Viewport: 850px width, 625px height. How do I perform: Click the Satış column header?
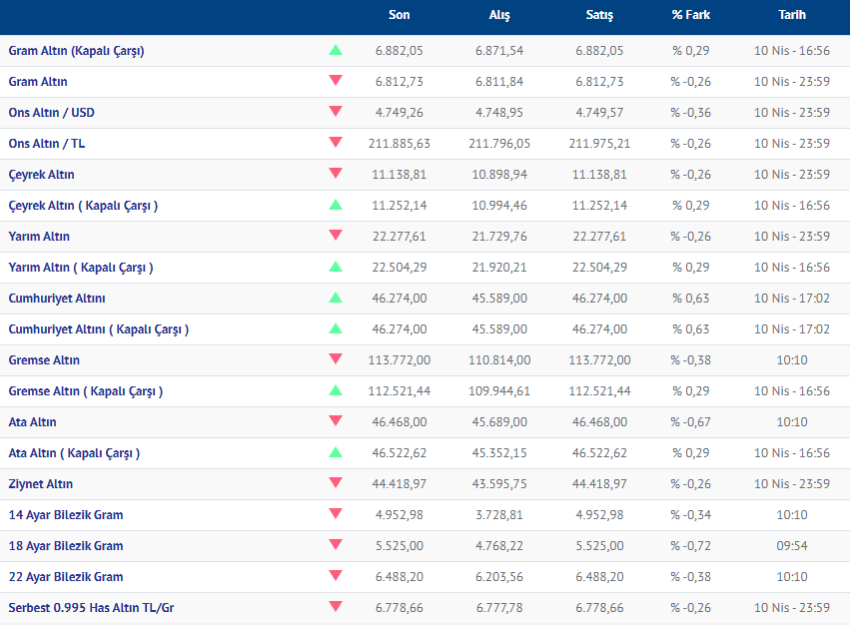pyautogui.click(x=599, y=16)
